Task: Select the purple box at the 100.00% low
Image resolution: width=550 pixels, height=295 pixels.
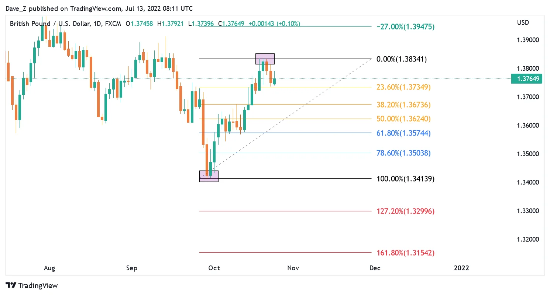Action: tap(209, 176)
